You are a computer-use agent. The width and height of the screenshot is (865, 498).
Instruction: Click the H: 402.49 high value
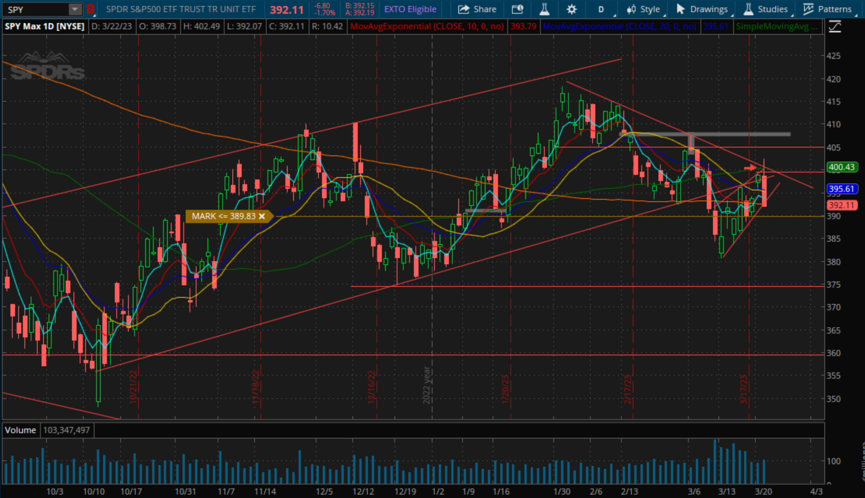pos(201,26)
